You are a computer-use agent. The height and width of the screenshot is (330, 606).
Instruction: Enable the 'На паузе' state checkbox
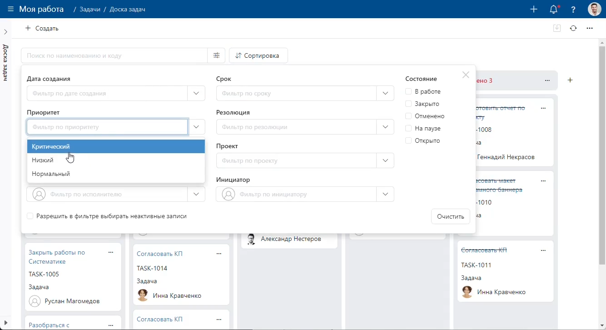tap(408, 128)
